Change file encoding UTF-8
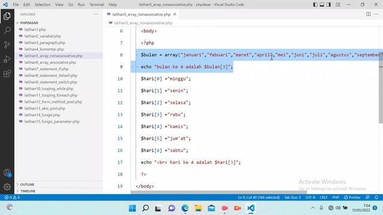 (310, 198)
